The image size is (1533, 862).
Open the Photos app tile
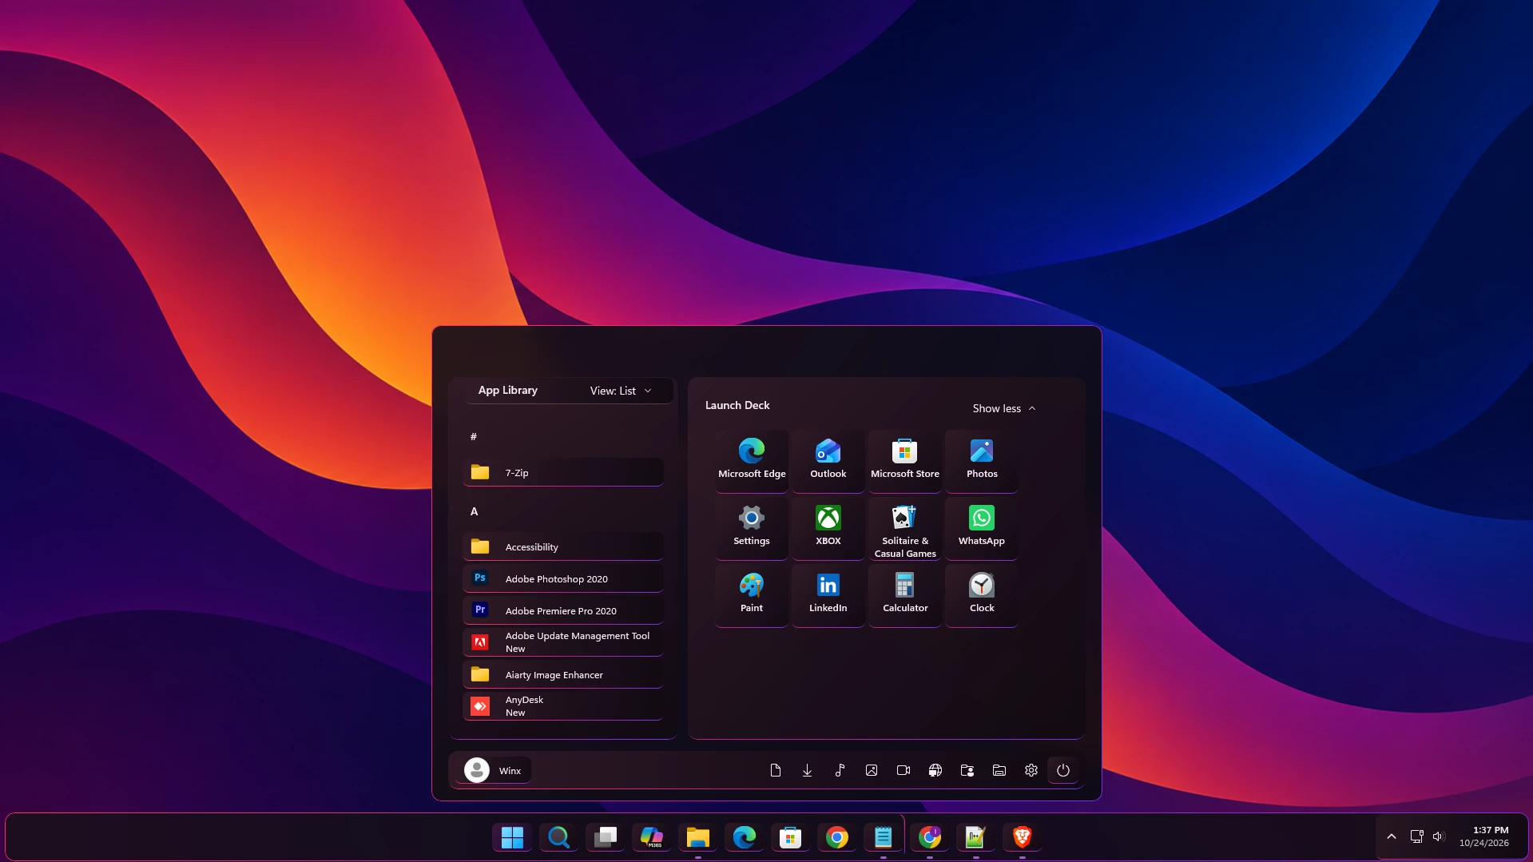pos(982,460)
